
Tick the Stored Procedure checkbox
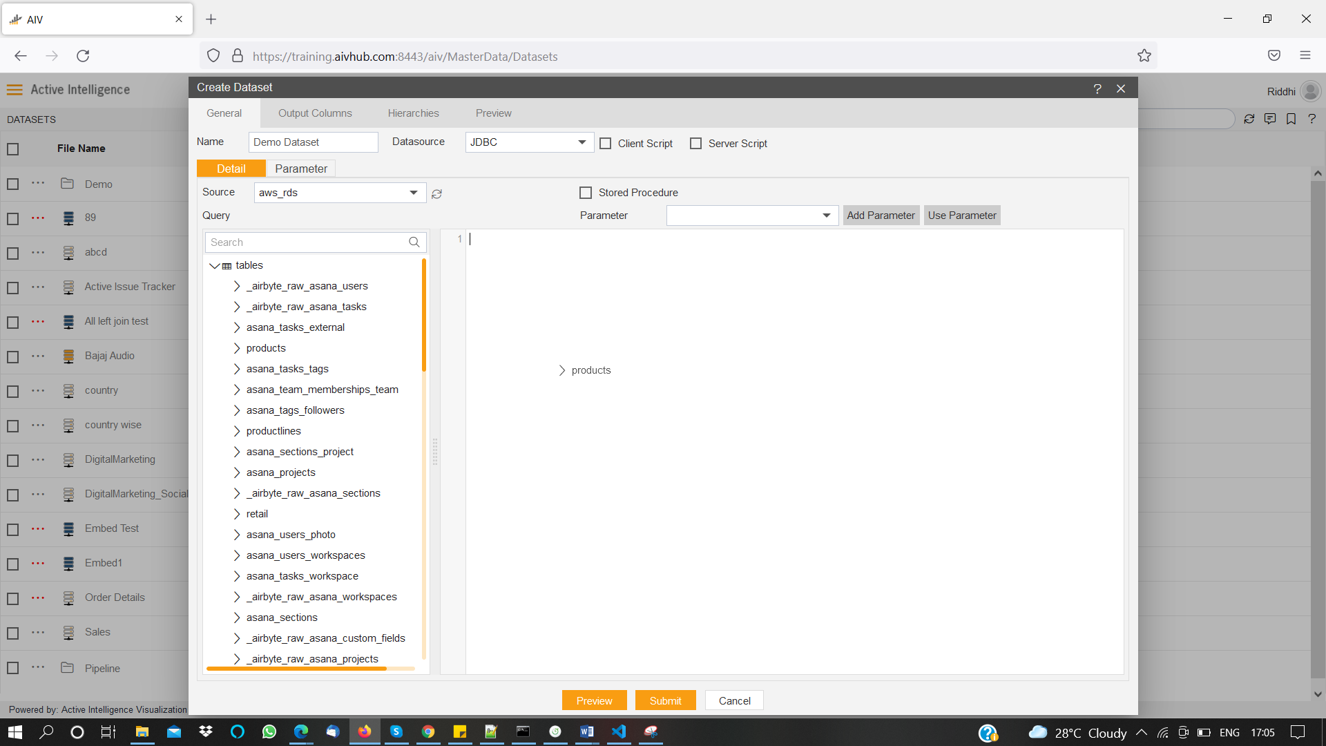click(x=586, y=193)
